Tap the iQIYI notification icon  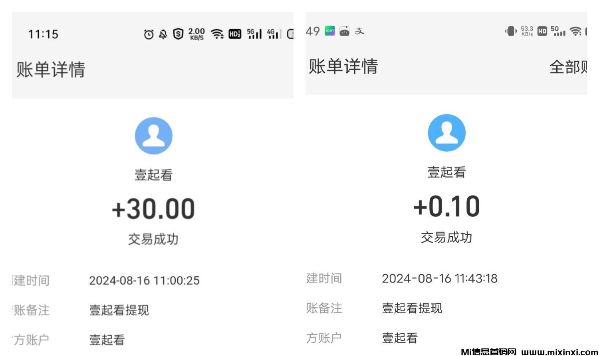[330, 31]
